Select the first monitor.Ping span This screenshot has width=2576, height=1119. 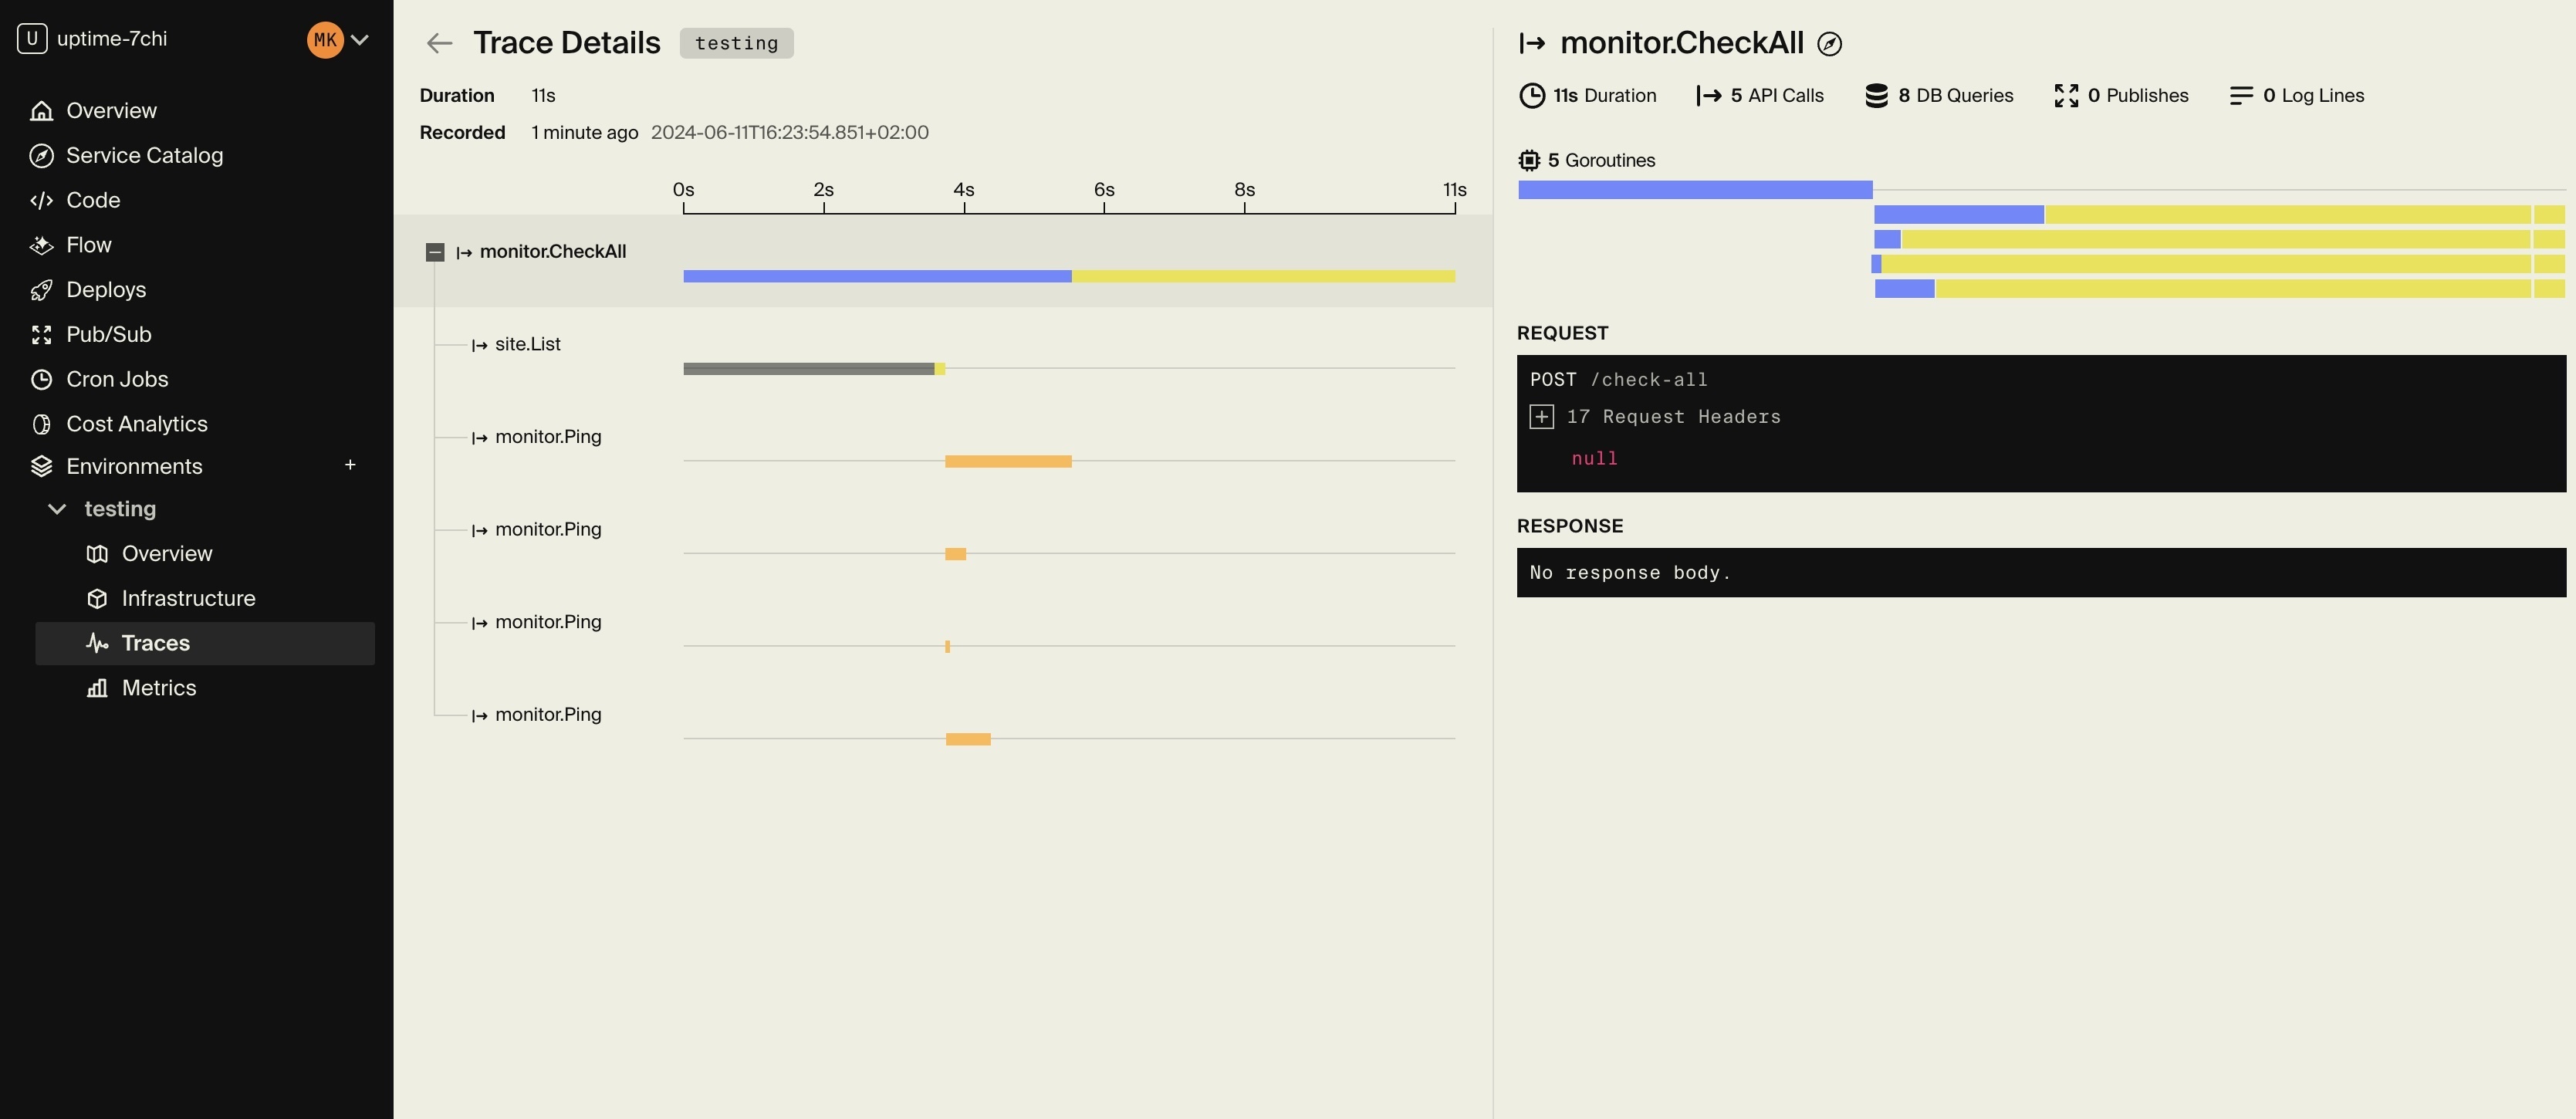(x=547, y=437)
